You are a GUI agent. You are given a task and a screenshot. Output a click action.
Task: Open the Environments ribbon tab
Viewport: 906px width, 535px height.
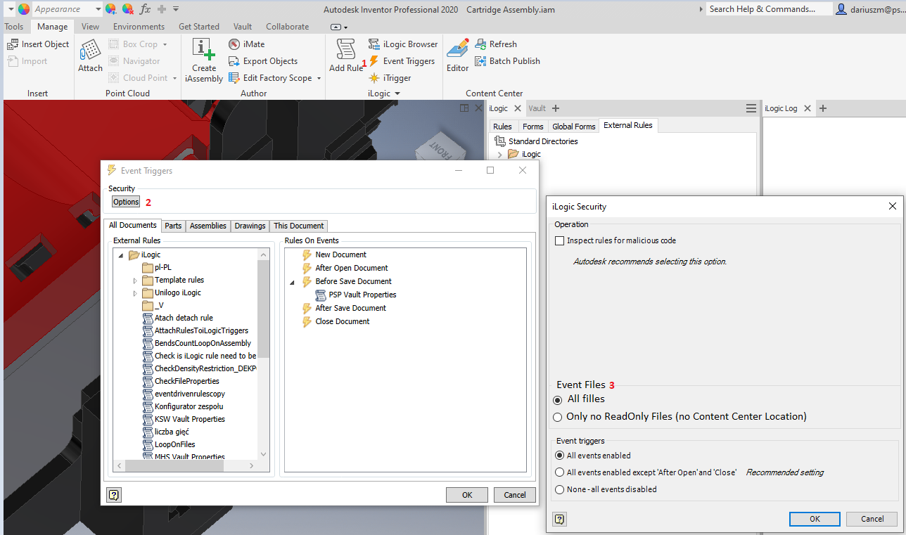[x=139, y=27]
